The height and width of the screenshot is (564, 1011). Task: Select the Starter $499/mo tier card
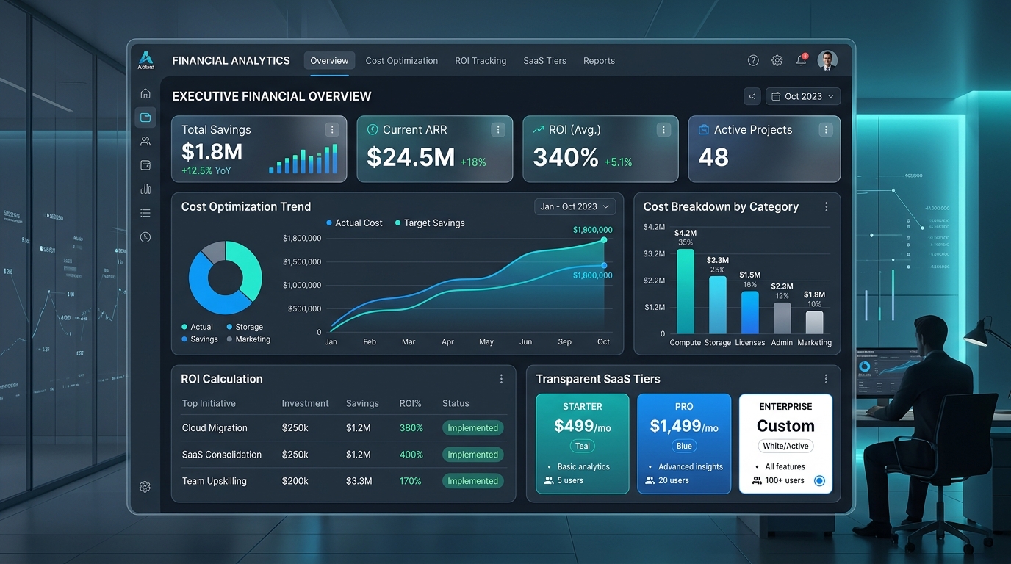[x=583, y=444]
